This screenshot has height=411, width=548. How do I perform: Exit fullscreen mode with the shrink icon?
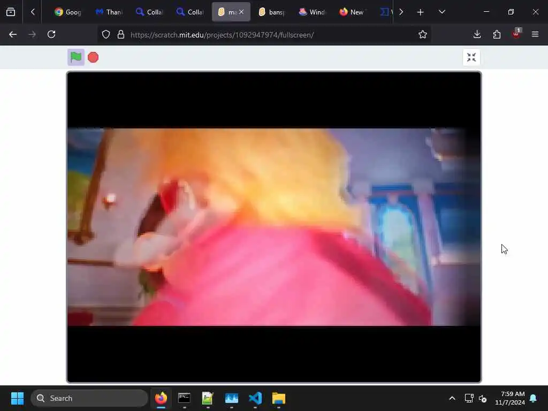(471, 57)
